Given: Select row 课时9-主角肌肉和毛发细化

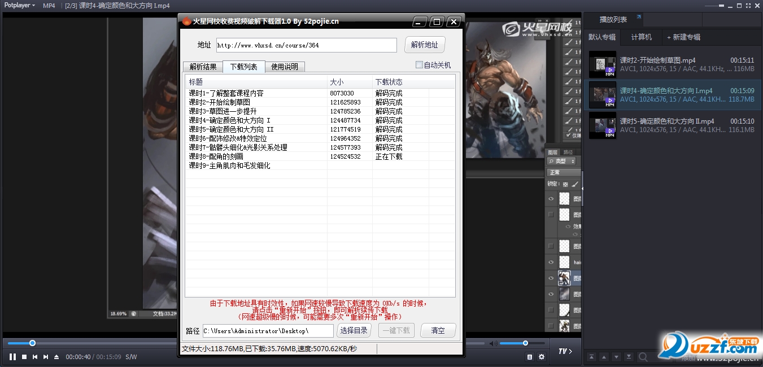Looking at the screenshot, I should pyautogui.click(x=320, y=165).
